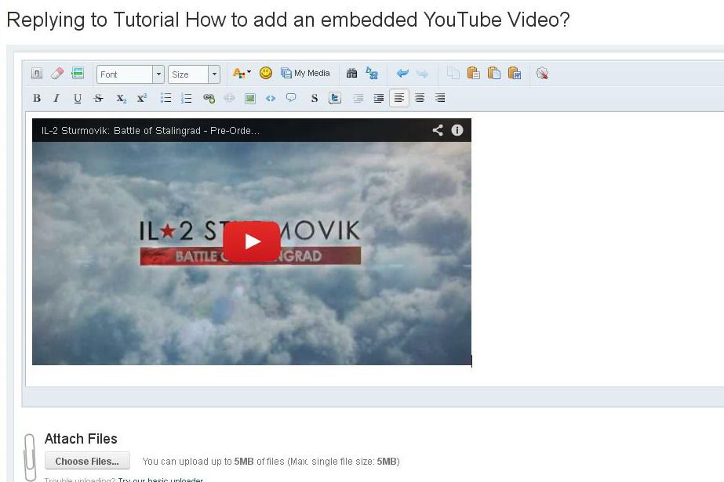Open the Font family dropdown

point(129,74)
